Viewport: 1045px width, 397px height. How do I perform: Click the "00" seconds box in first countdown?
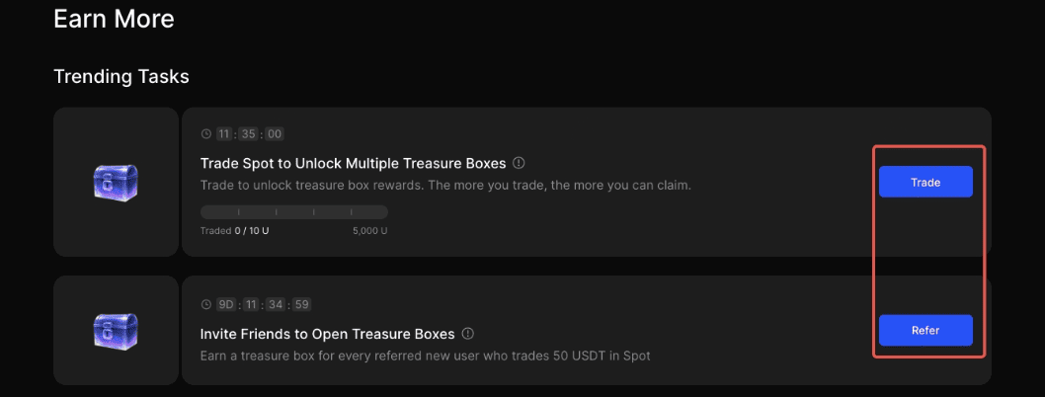click(275, 134)
